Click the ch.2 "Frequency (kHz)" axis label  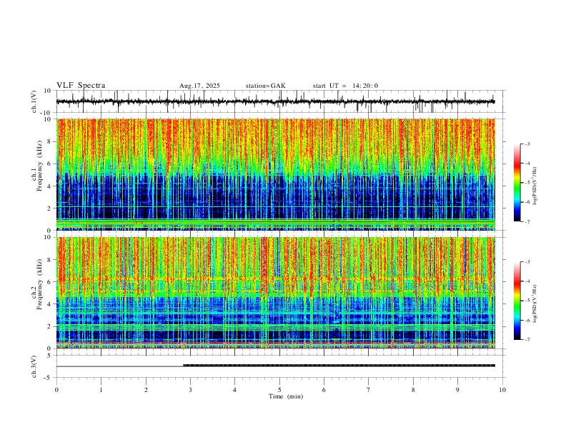[x=39, y=284]
